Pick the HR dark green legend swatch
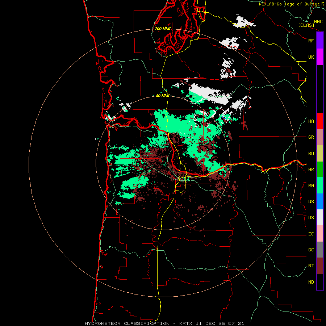326x326 pixels. (320, 170)
